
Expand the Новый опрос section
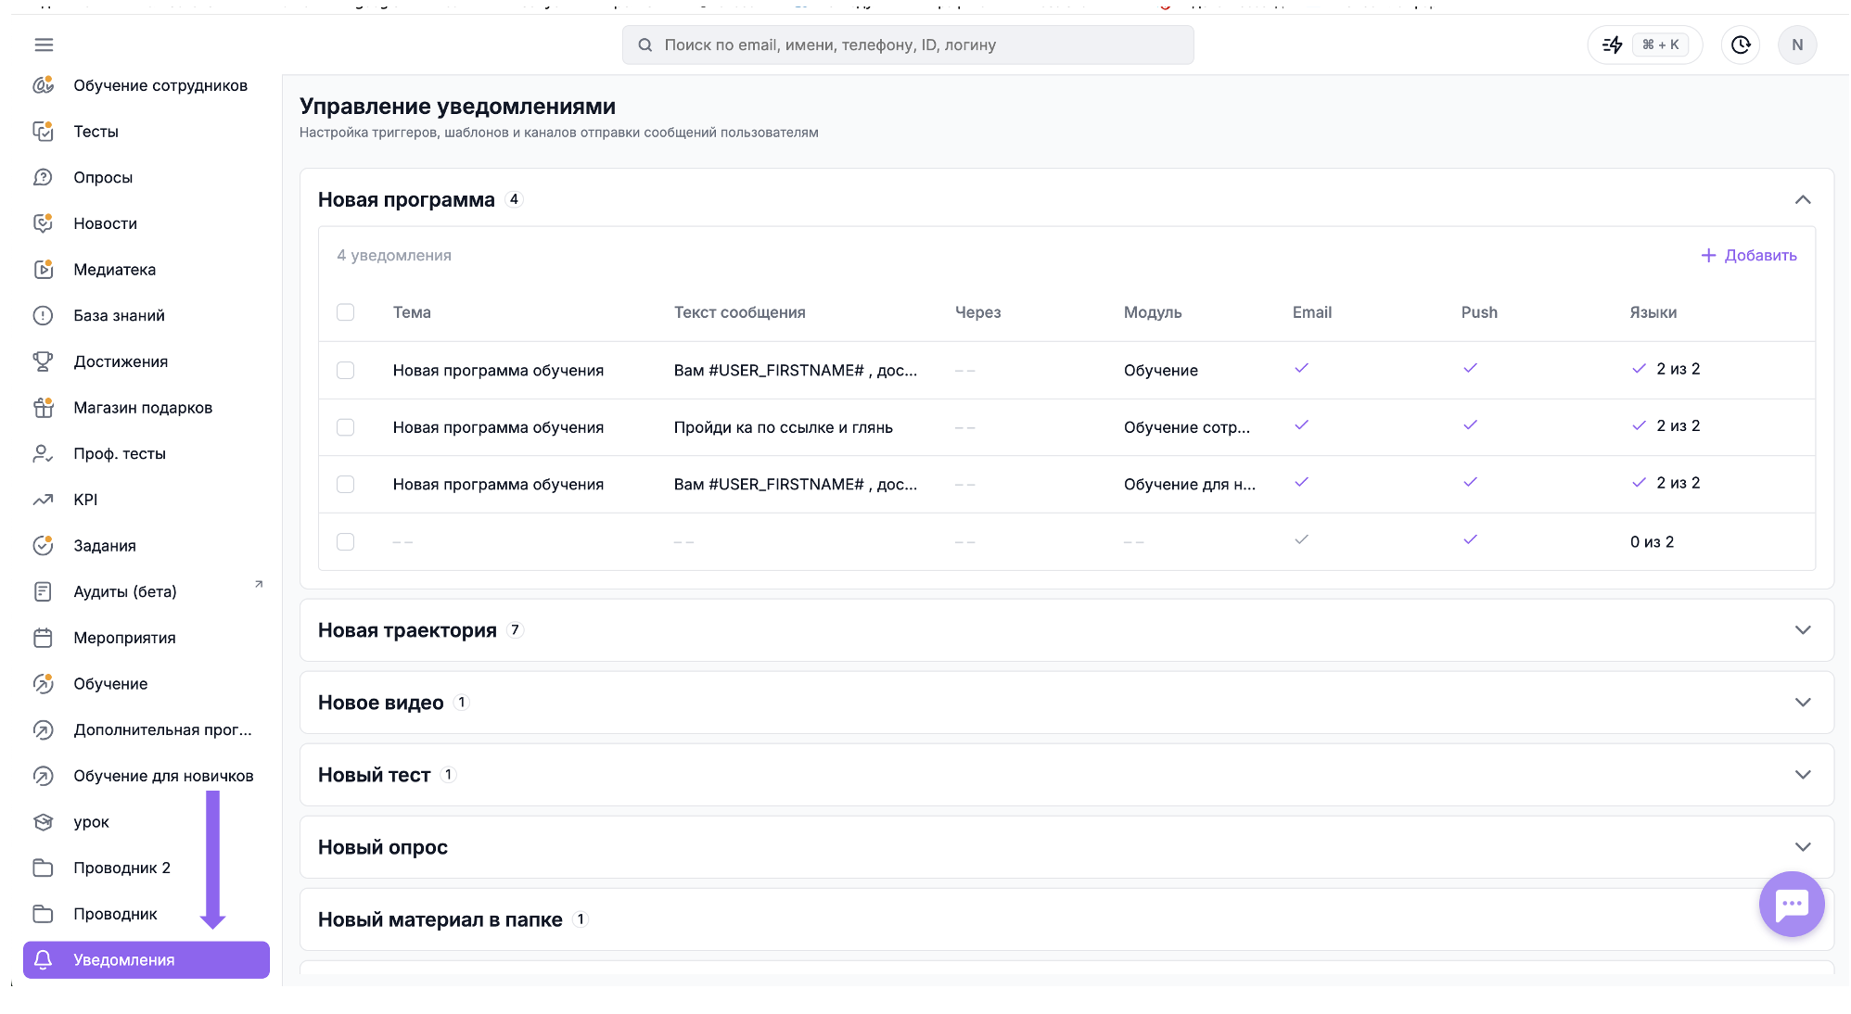[1802, 847]
